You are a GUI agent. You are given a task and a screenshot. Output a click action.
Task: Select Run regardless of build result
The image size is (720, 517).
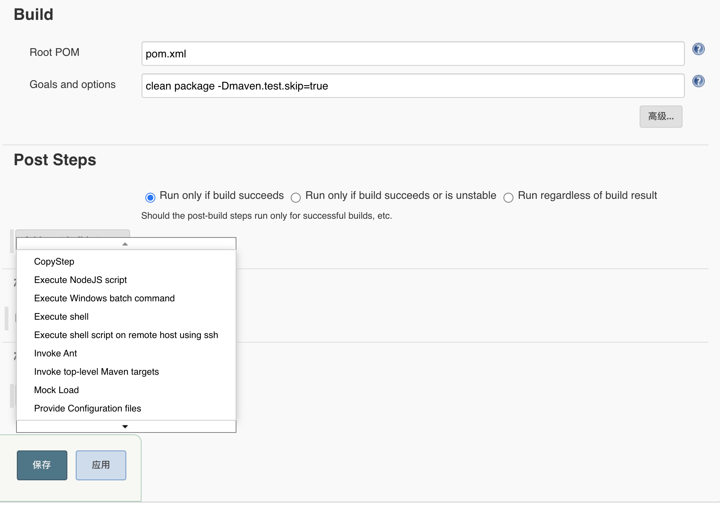[x=508, y=197]
